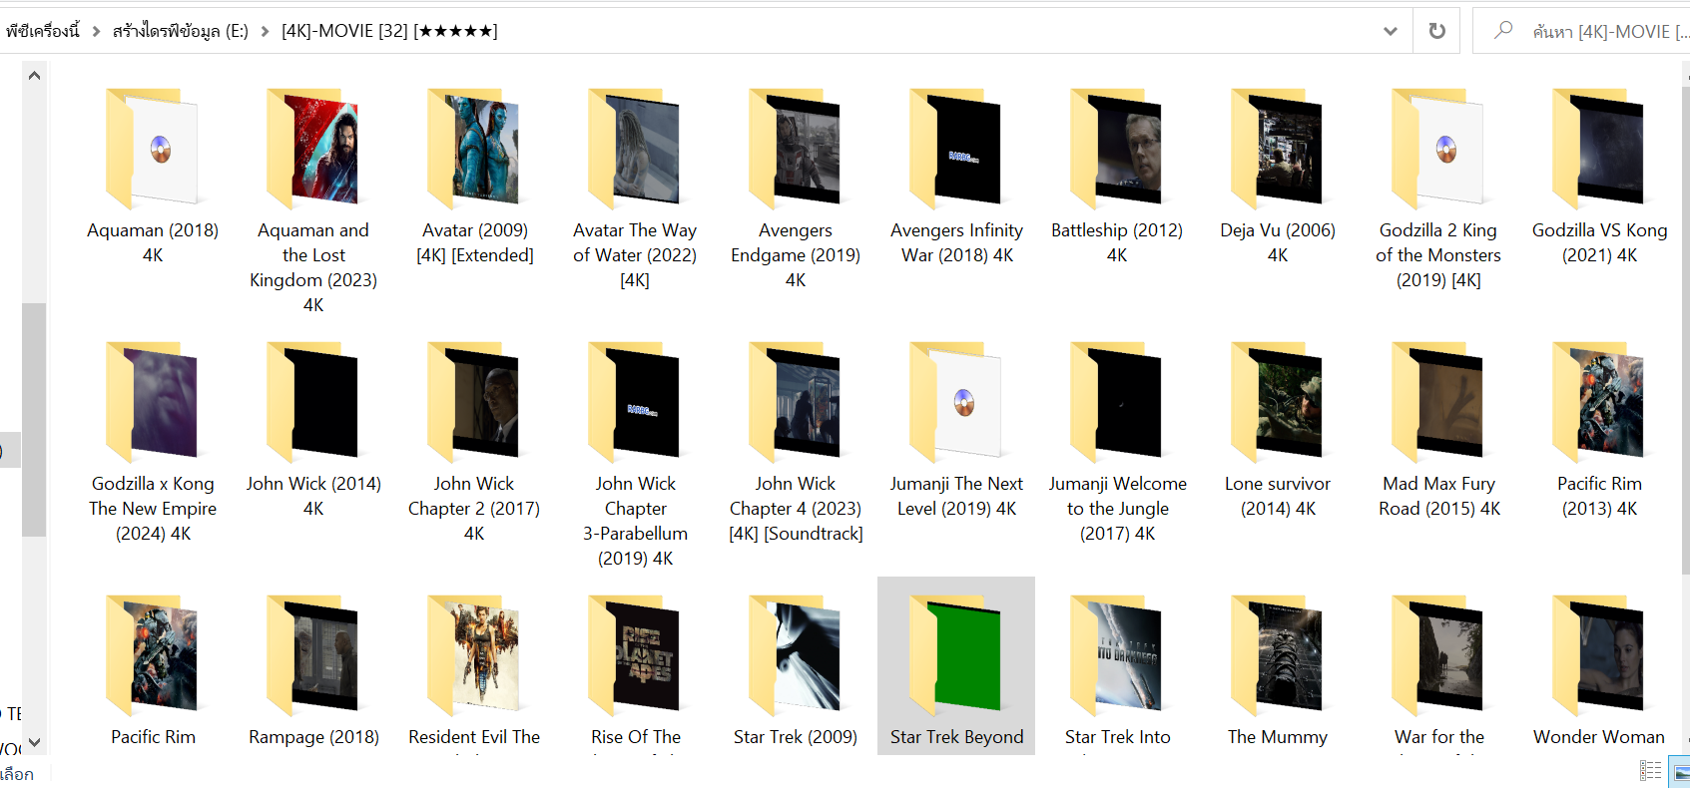Switch to details view layout
The width and height of the screenshot is (1690, 788).
(1651, 771)
